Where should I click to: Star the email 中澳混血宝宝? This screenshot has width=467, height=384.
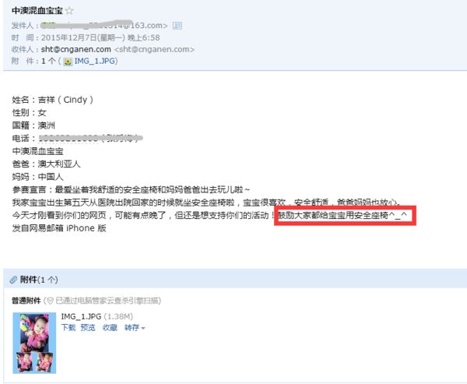click(x=69, y=11)
